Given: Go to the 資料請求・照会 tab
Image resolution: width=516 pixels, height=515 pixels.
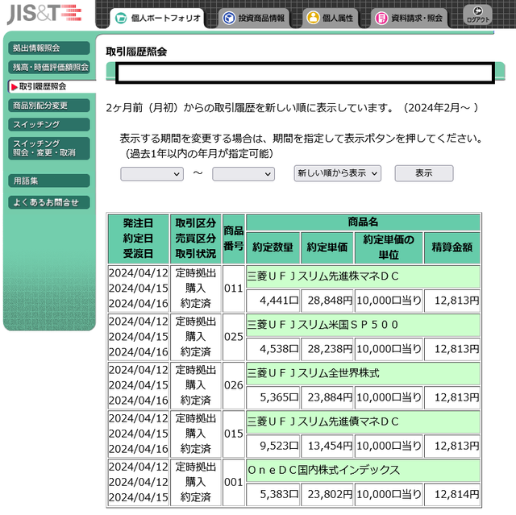Looking at the screenshot, I should 409,18.
